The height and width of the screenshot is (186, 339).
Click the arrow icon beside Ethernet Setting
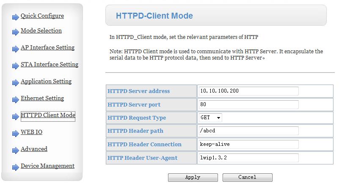tap(16, 100)
